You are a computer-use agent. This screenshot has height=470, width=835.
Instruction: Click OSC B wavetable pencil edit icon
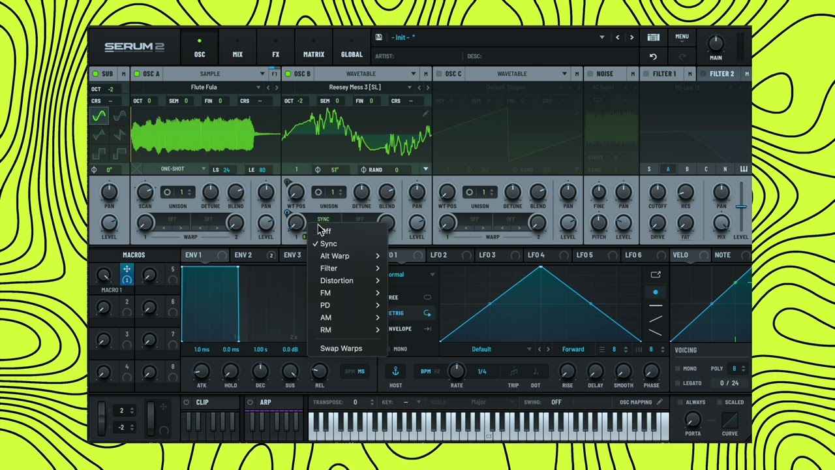coord(425,114)
